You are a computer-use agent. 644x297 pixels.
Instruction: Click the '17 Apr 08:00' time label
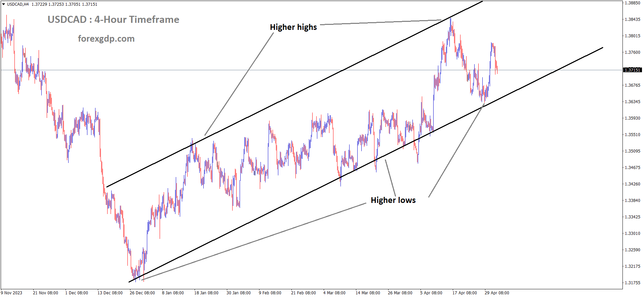(x=465, y=293)
